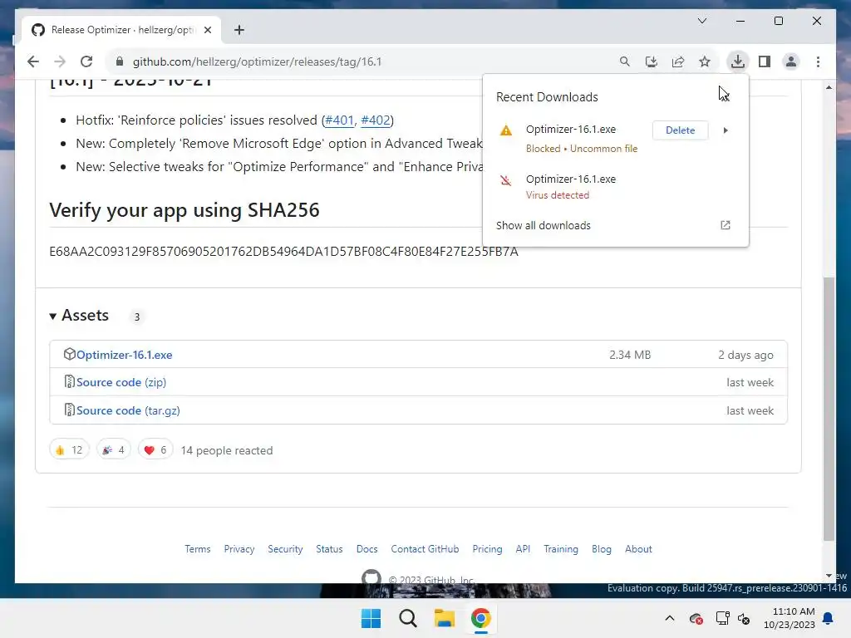Toggle the party popper reaction with 4

113,449
